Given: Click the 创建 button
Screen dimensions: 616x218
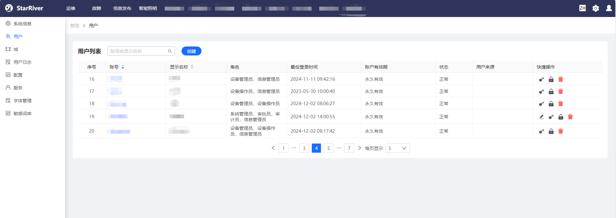Looking at the screenshot, I should 191,51.
